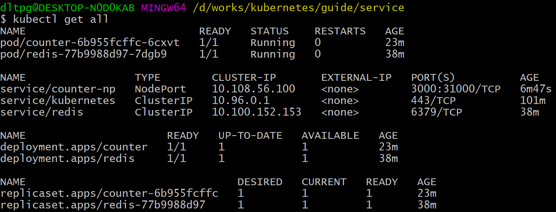Click the TYPE column header
556x212 pixels.
[148, 78]
